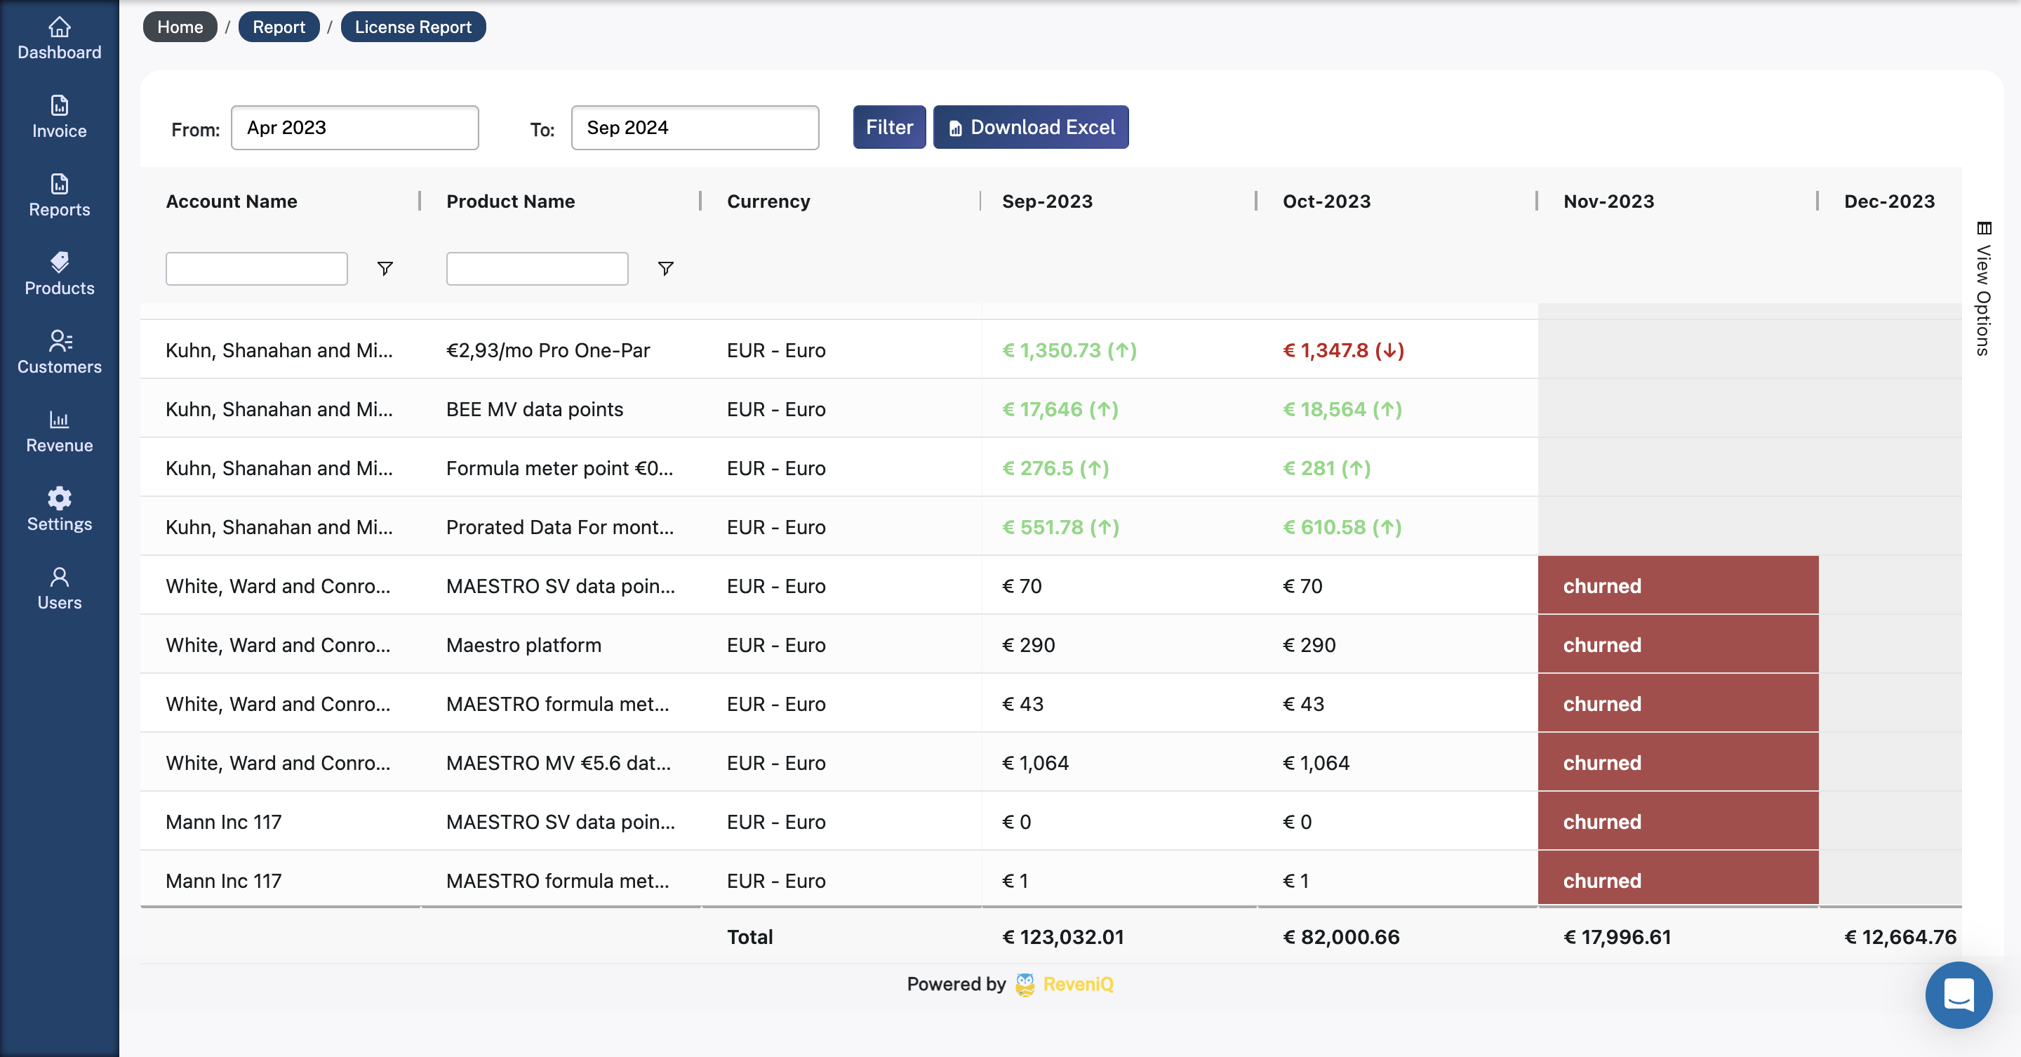2021x1057 pixels.
Task: Open the Report breadcrumb item
Action: click(x=279, y=26)
